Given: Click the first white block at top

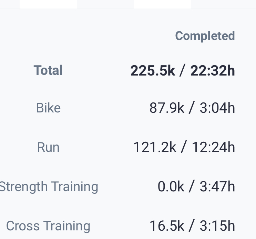Looking at the screenshot, I should pos(48,4).
